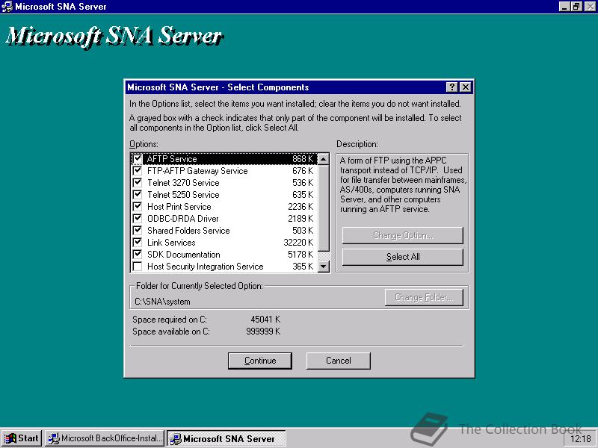Uncheck the Host Print Service option
The width and height of the screenshot is (598, 448).
point(138,206)
